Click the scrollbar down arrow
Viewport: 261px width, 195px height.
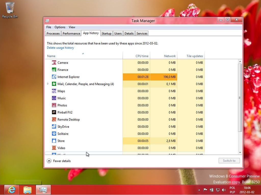point(240,152)
